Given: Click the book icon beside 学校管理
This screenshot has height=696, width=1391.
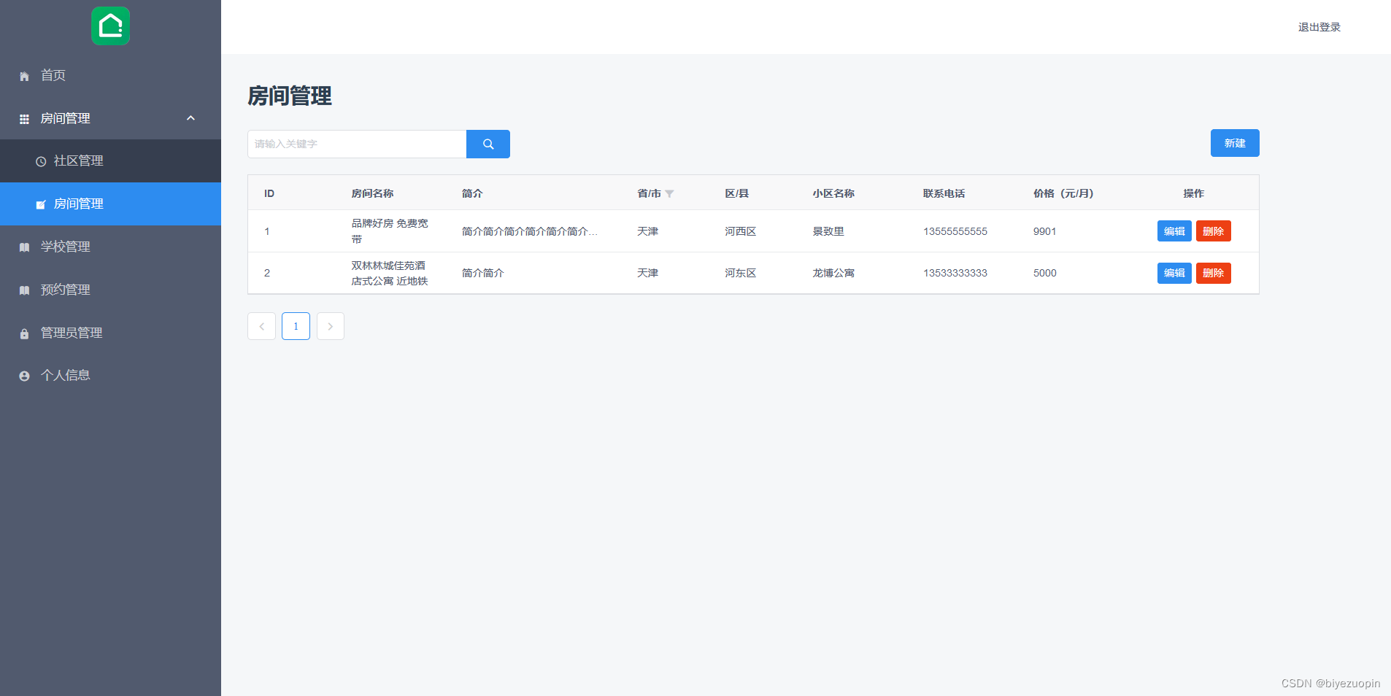Looking at the screenshot, I should coord(24,247).
